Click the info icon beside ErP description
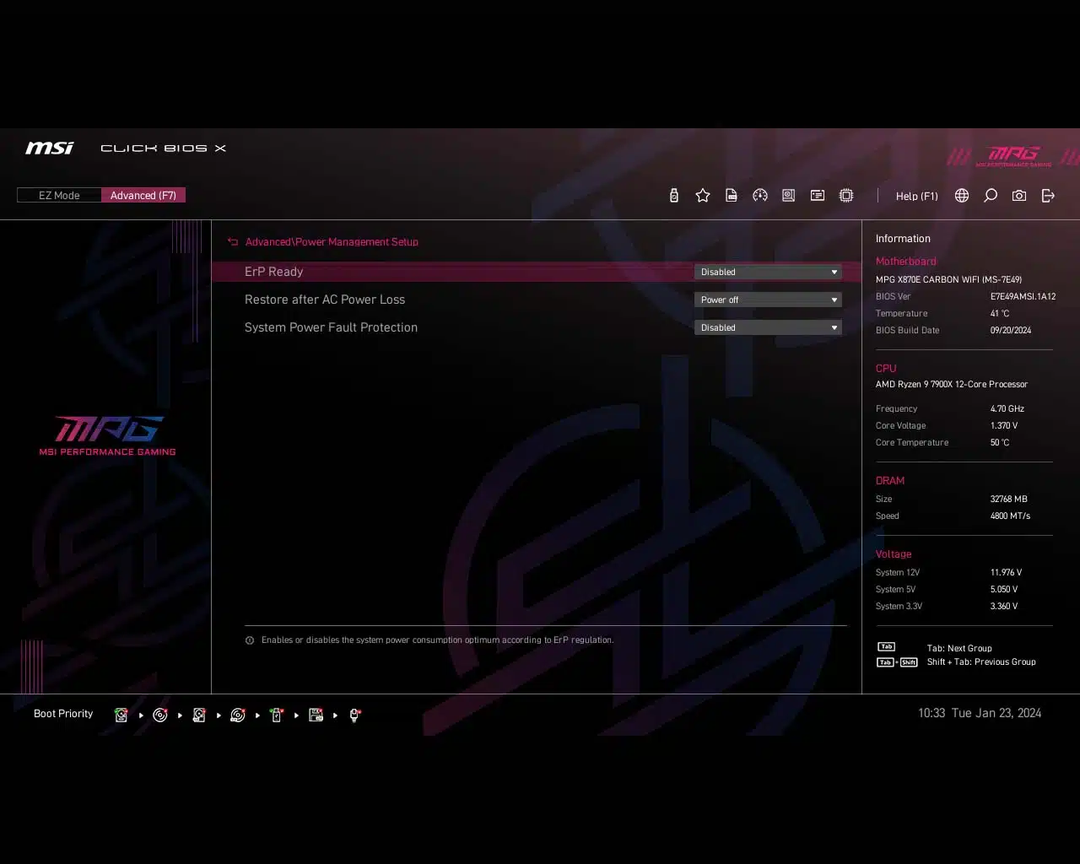This screenshot has height=864, width=1080. tap(250, 640)
